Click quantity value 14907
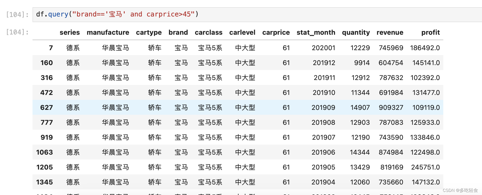This screenshot has width=482, height=195. pos(360,108)
